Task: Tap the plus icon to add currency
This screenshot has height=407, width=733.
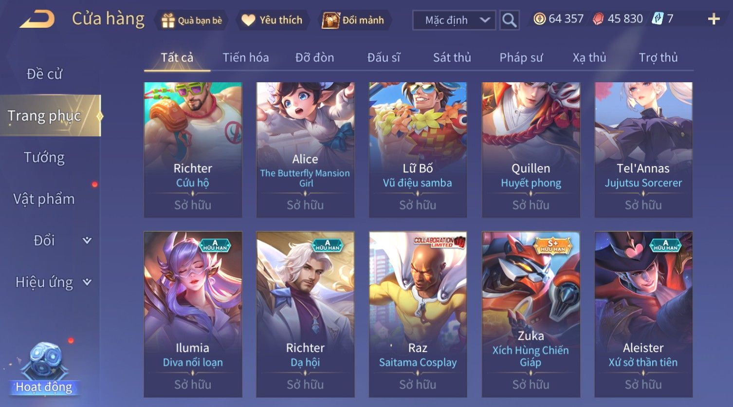Action: tap(714, 19)
